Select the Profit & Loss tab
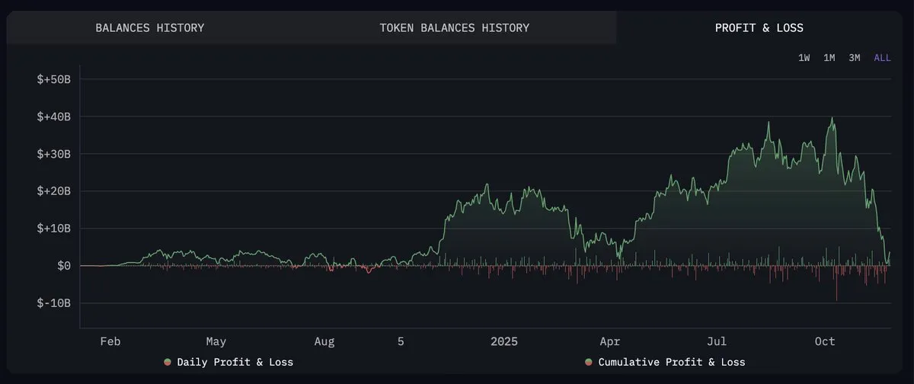This screenshot has width=914, height=384. coord(759,28)
